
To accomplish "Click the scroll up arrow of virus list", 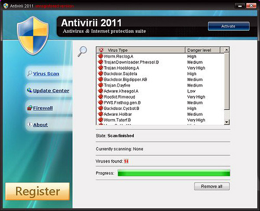I will tap(227, 50).
